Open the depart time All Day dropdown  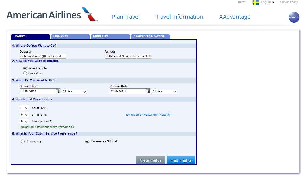pyautogui.click(x=74, y=92)
